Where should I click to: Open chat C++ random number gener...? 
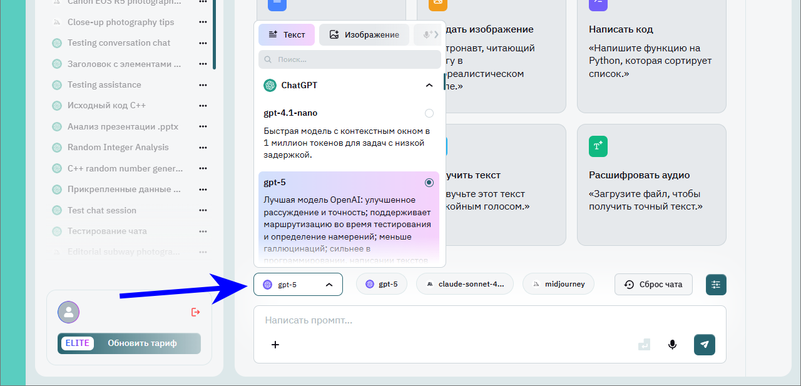coord(125,169)
